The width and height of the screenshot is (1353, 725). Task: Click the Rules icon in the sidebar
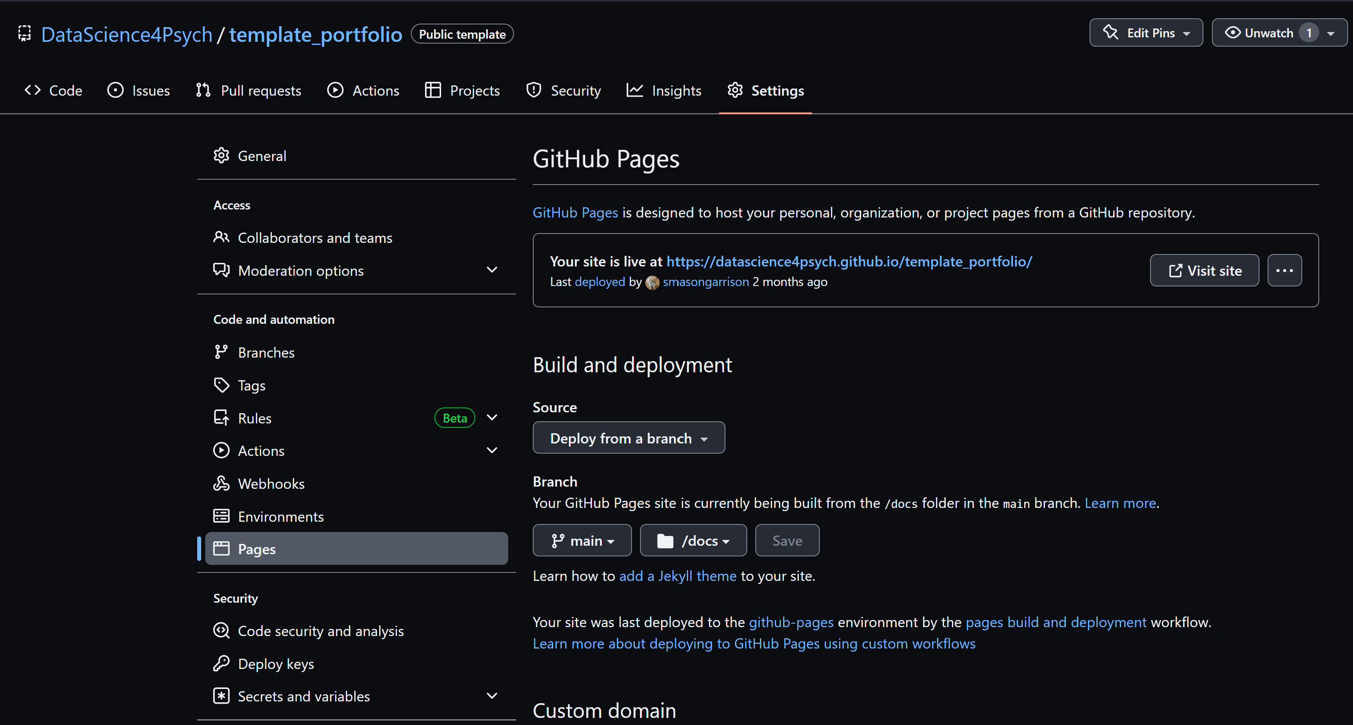coord(221,418)
